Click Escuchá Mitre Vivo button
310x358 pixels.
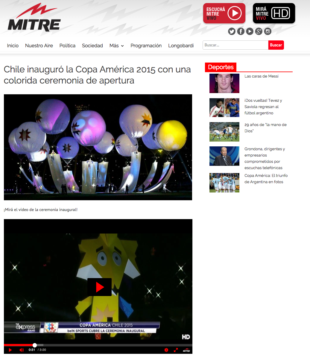pyautogui.click(x=224, y=13)
